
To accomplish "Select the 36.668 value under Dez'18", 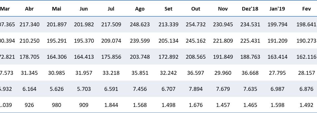I will coord(250,73).
